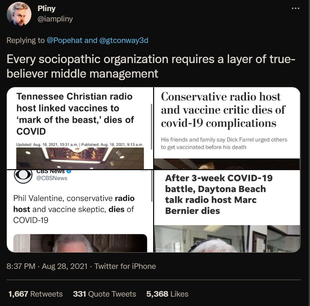
Task: Open the @iampliny handle link
Action: [55, 19]
